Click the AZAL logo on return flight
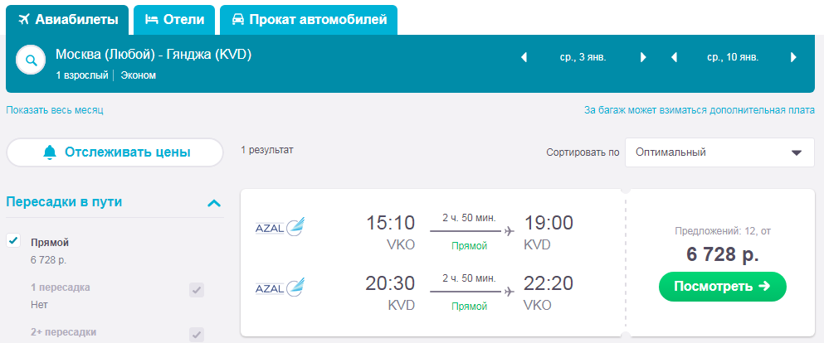The width and height of the screenshot is (824, 343). click(280, 287)
